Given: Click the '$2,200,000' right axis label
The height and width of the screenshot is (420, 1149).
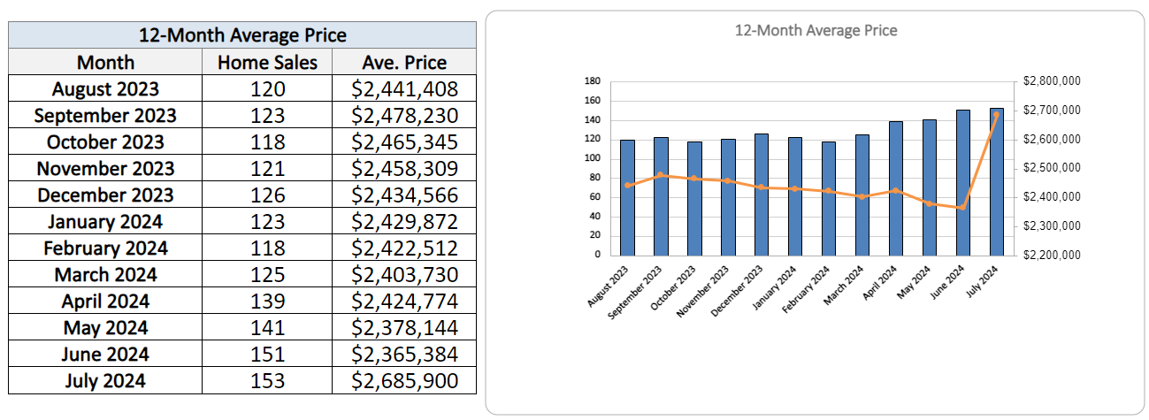Looking at the screenshot, I should [x=1051, y=255].
